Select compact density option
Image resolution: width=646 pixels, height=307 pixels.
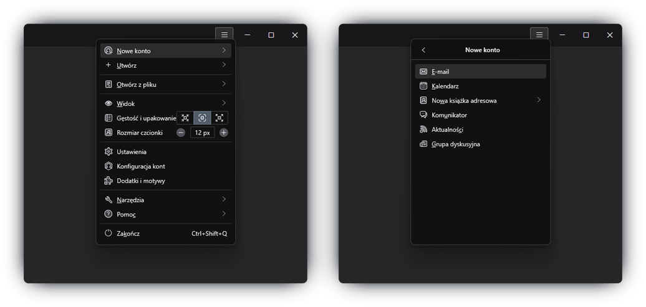point(185,118)
